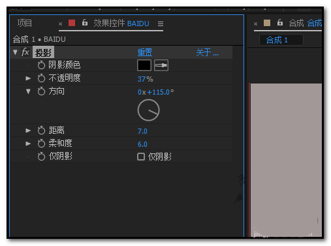Click the 关于... link
This screenshot has height=246, width=331.
207,52
